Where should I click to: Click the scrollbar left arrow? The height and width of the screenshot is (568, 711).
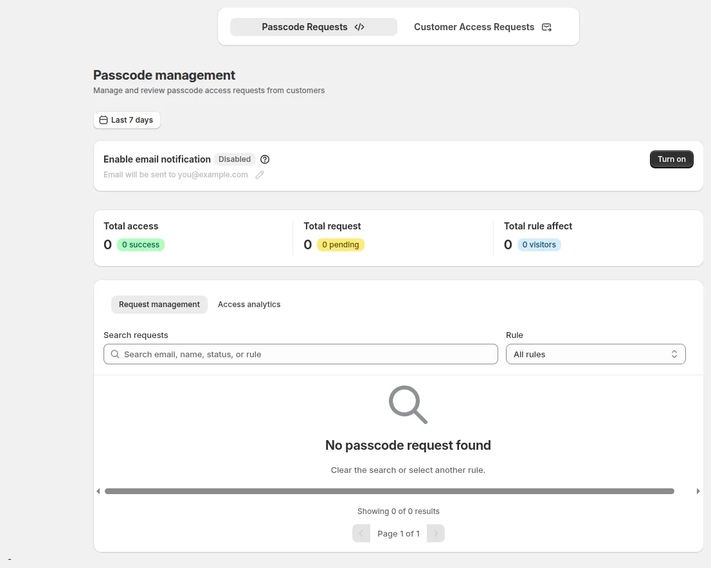(x=98, y=492)
